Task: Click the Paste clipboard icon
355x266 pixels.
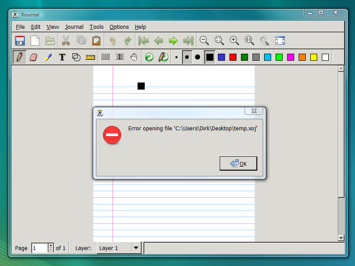Action: [x=96, y=40]
